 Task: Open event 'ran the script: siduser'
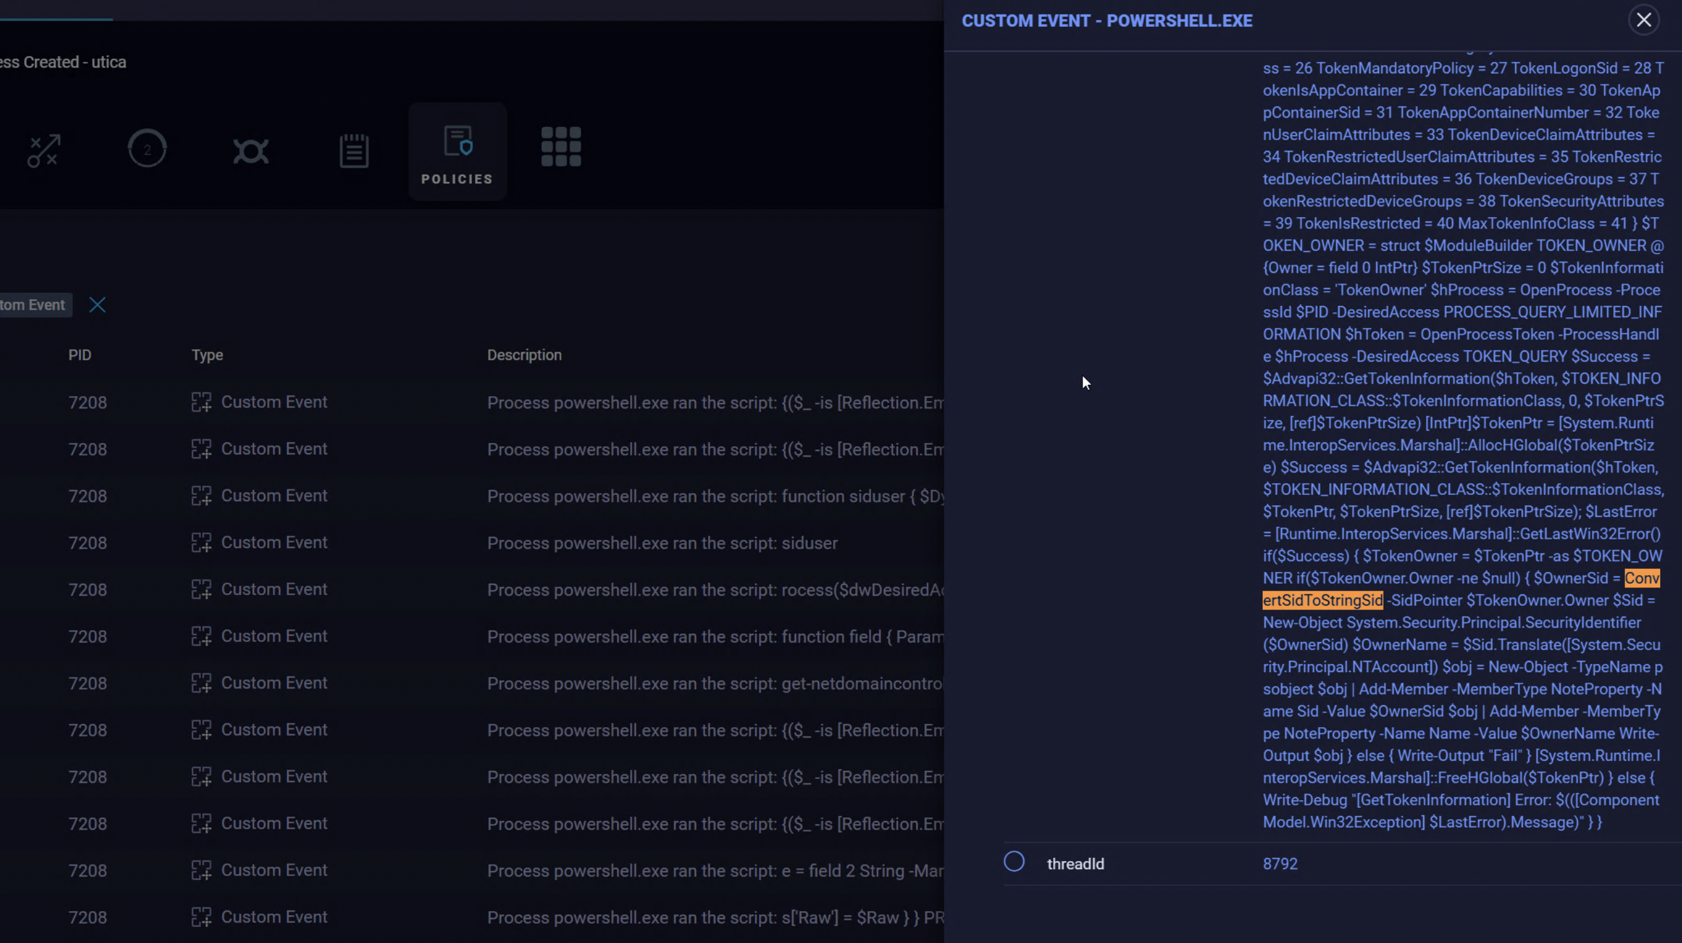tap(662, 543)
